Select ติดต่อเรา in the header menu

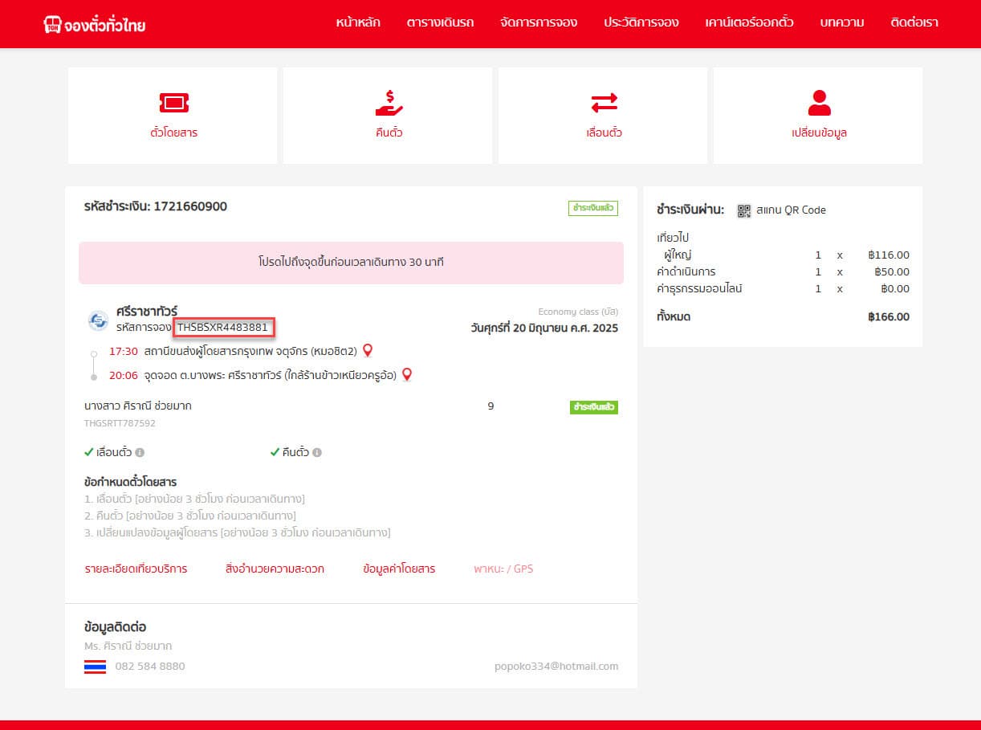click(914, 22)
